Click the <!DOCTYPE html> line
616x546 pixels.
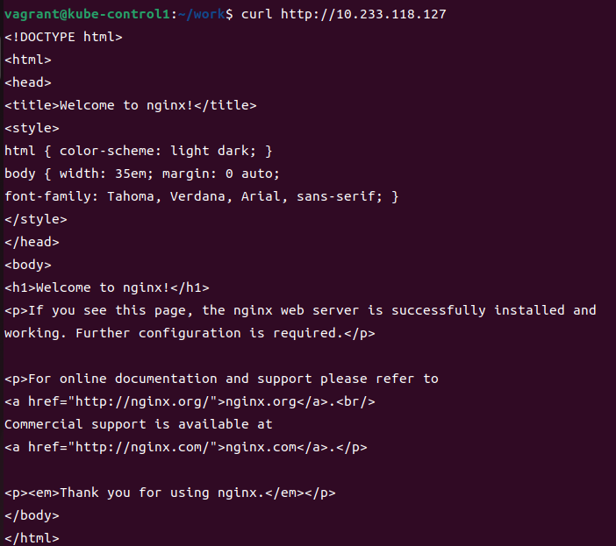(x=63, y=38)
